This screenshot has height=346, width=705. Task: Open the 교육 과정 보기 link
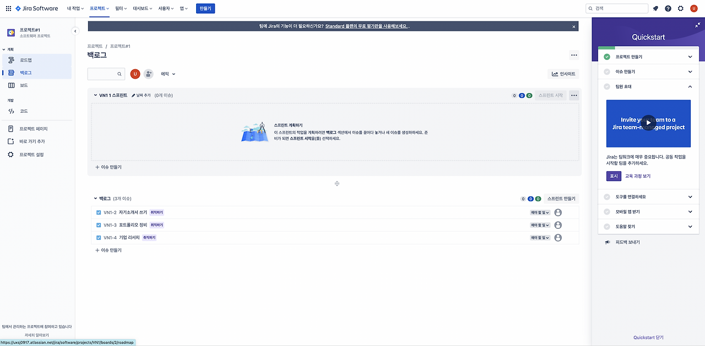(x=638, y=176)
